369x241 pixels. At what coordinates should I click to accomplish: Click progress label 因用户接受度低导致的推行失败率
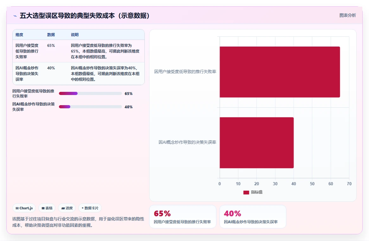[33, 93]
